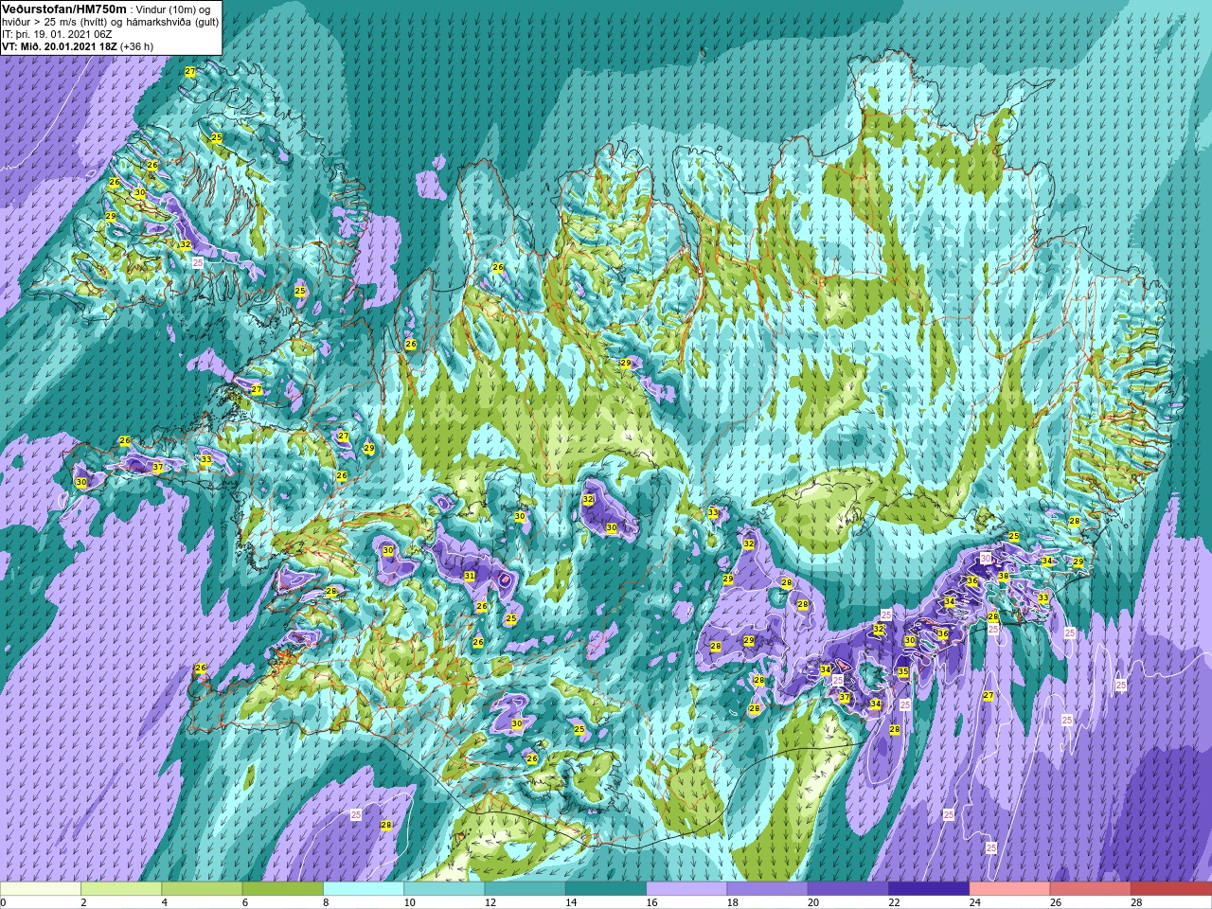1212x909 pixels.
Task: Pick the 4–6 m/s green legend swatch
Action: (x=203, y=889)
